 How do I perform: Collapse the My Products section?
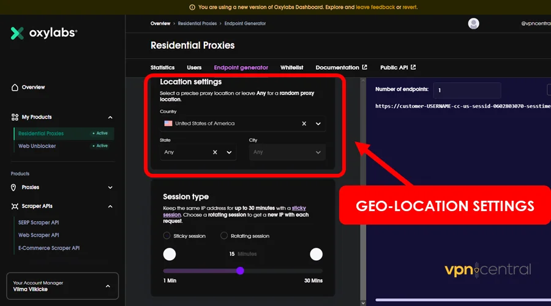coord(110,118)
